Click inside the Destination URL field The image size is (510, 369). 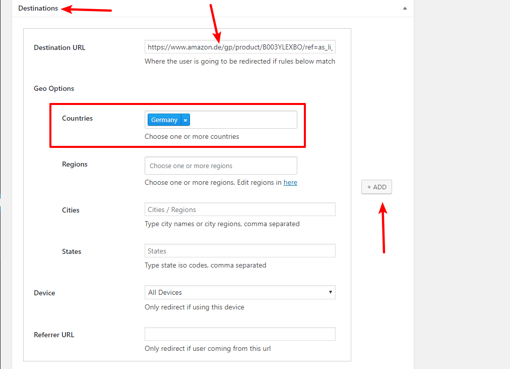pos(239,46)
